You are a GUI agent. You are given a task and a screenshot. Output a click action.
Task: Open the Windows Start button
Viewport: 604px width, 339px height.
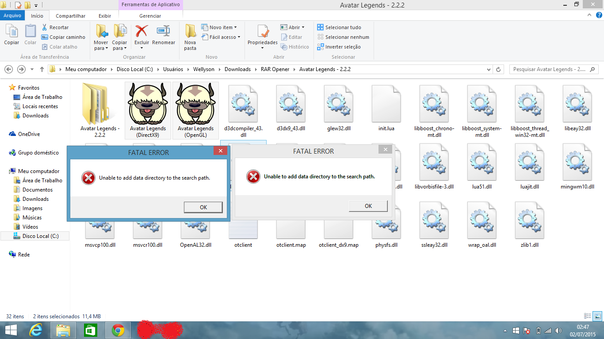pyautogui.click(x=11, y=330)
